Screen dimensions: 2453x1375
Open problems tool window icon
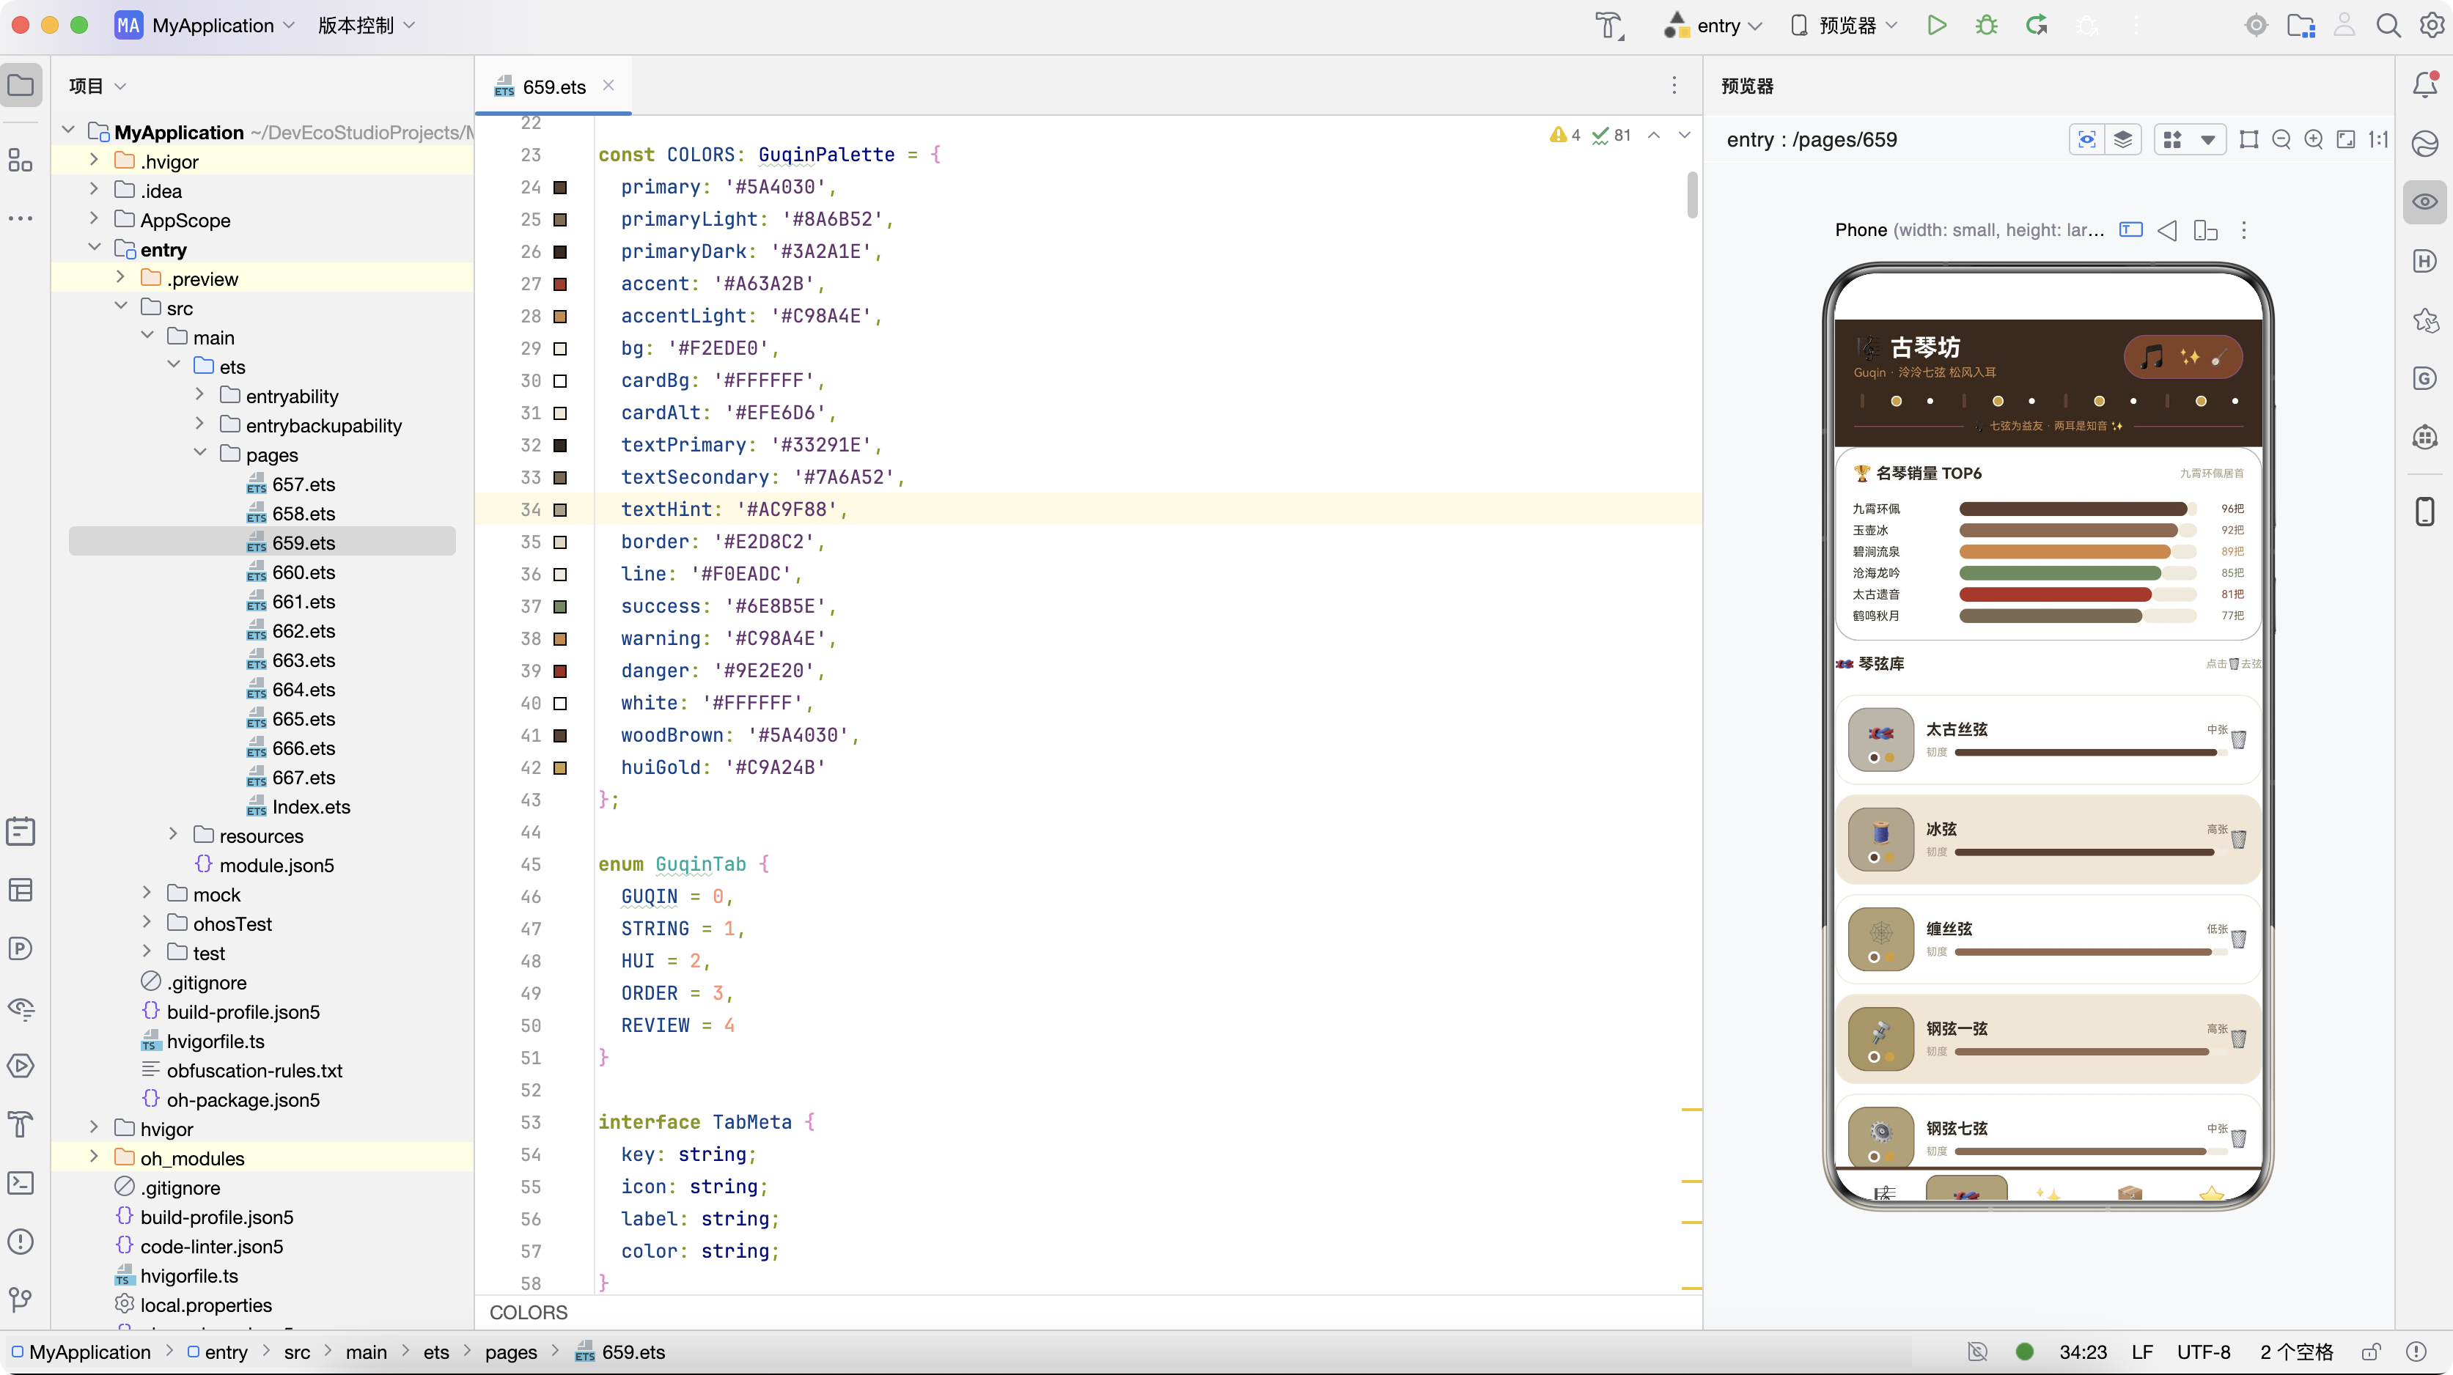point(21,1242)
